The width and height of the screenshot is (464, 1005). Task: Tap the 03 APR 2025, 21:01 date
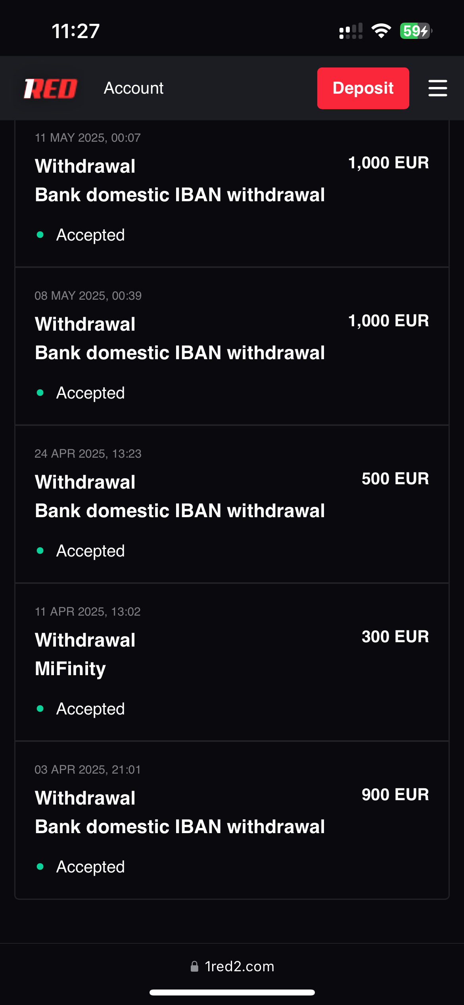(88, 770)
